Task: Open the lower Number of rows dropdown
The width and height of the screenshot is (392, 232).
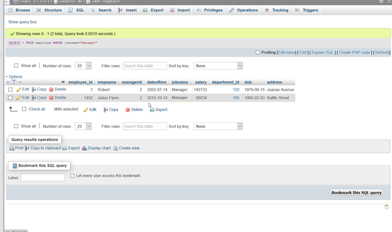Action: tap(84, 126)
